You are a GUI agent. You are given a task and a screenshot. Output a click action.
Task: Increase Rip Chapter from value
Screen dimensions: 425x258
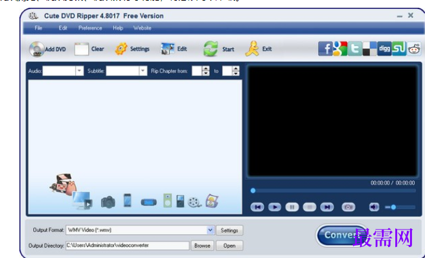pos(206,69)
